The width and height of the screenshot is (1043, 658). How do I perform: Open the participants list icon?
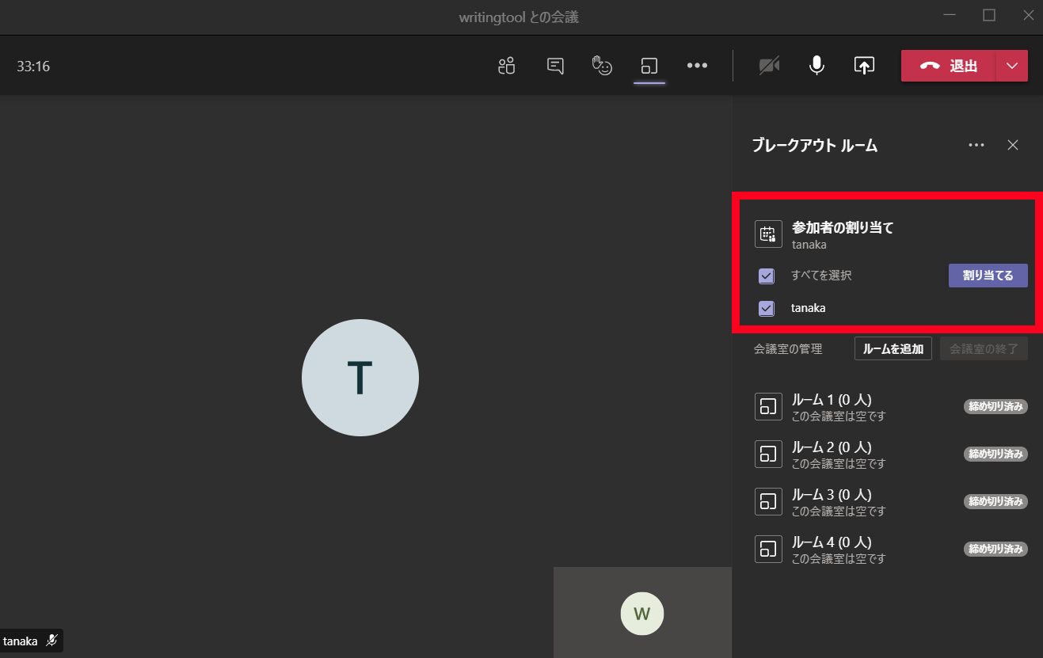click(507, 66)
